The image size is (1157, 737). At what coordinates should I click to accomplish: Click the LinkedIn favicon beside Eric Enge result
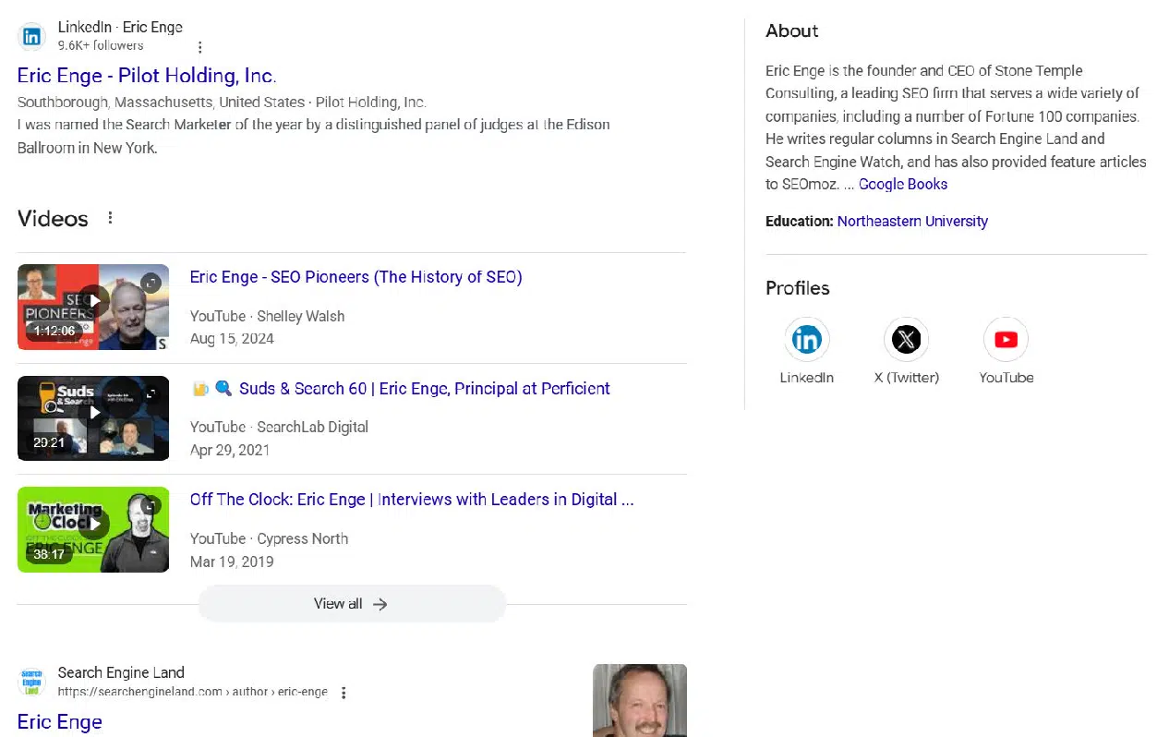tap(32, 37)
